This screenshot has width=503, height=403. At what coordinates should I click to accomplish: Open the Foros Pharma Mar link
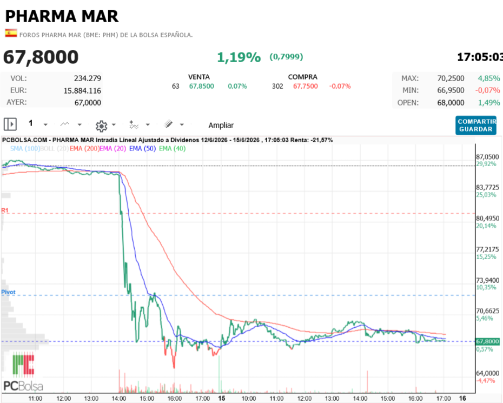tap(106, 35)
